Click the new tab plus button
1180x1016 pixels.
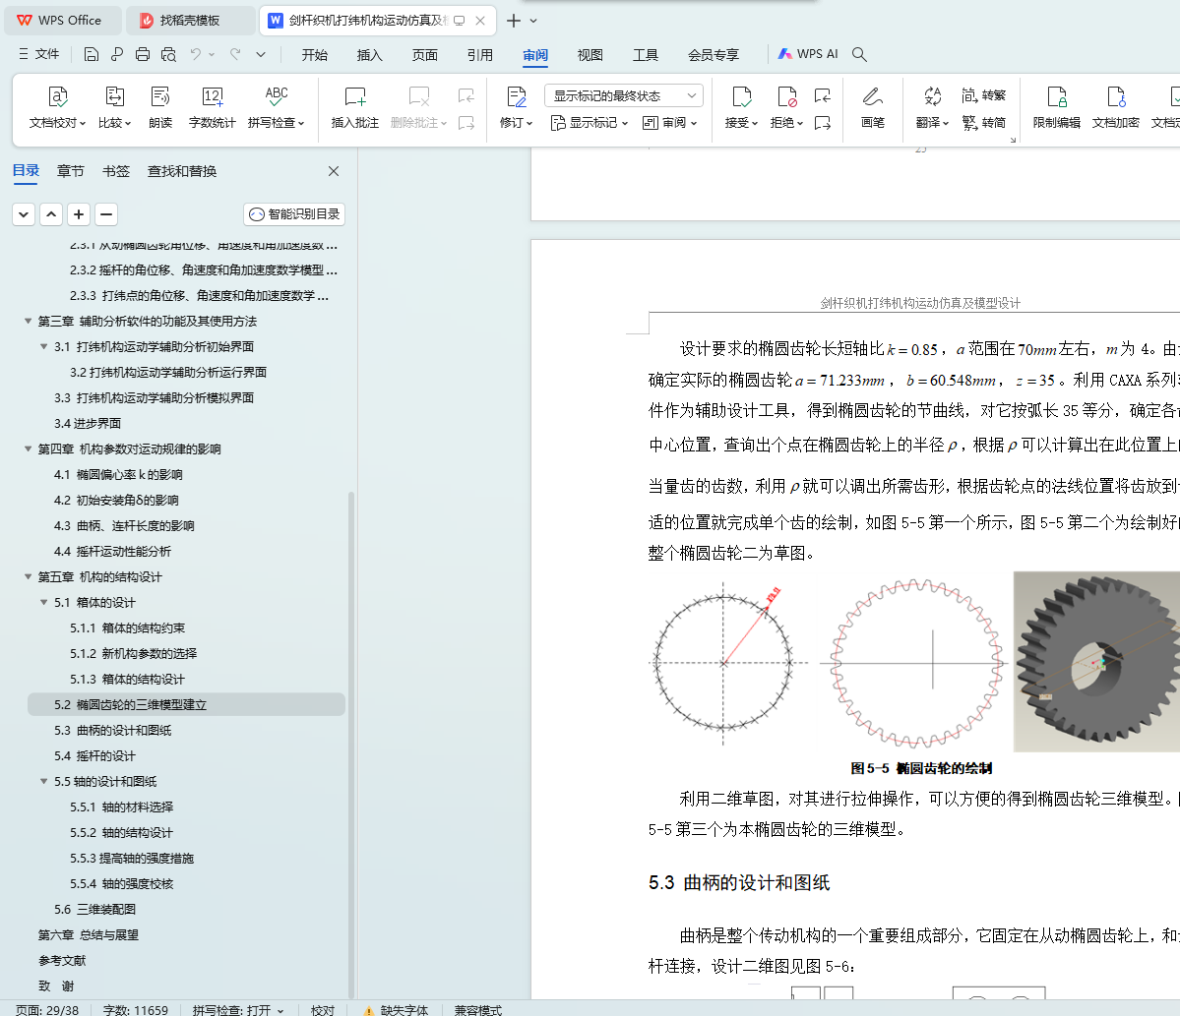click(514, 21)
